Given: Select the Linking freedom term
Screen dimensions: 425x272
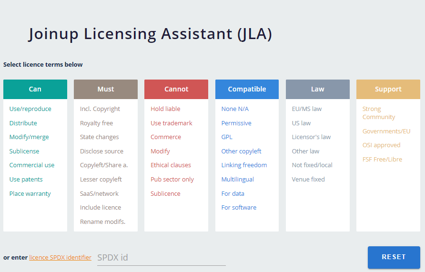Looking at the screenshot, I should coord(244,165).
